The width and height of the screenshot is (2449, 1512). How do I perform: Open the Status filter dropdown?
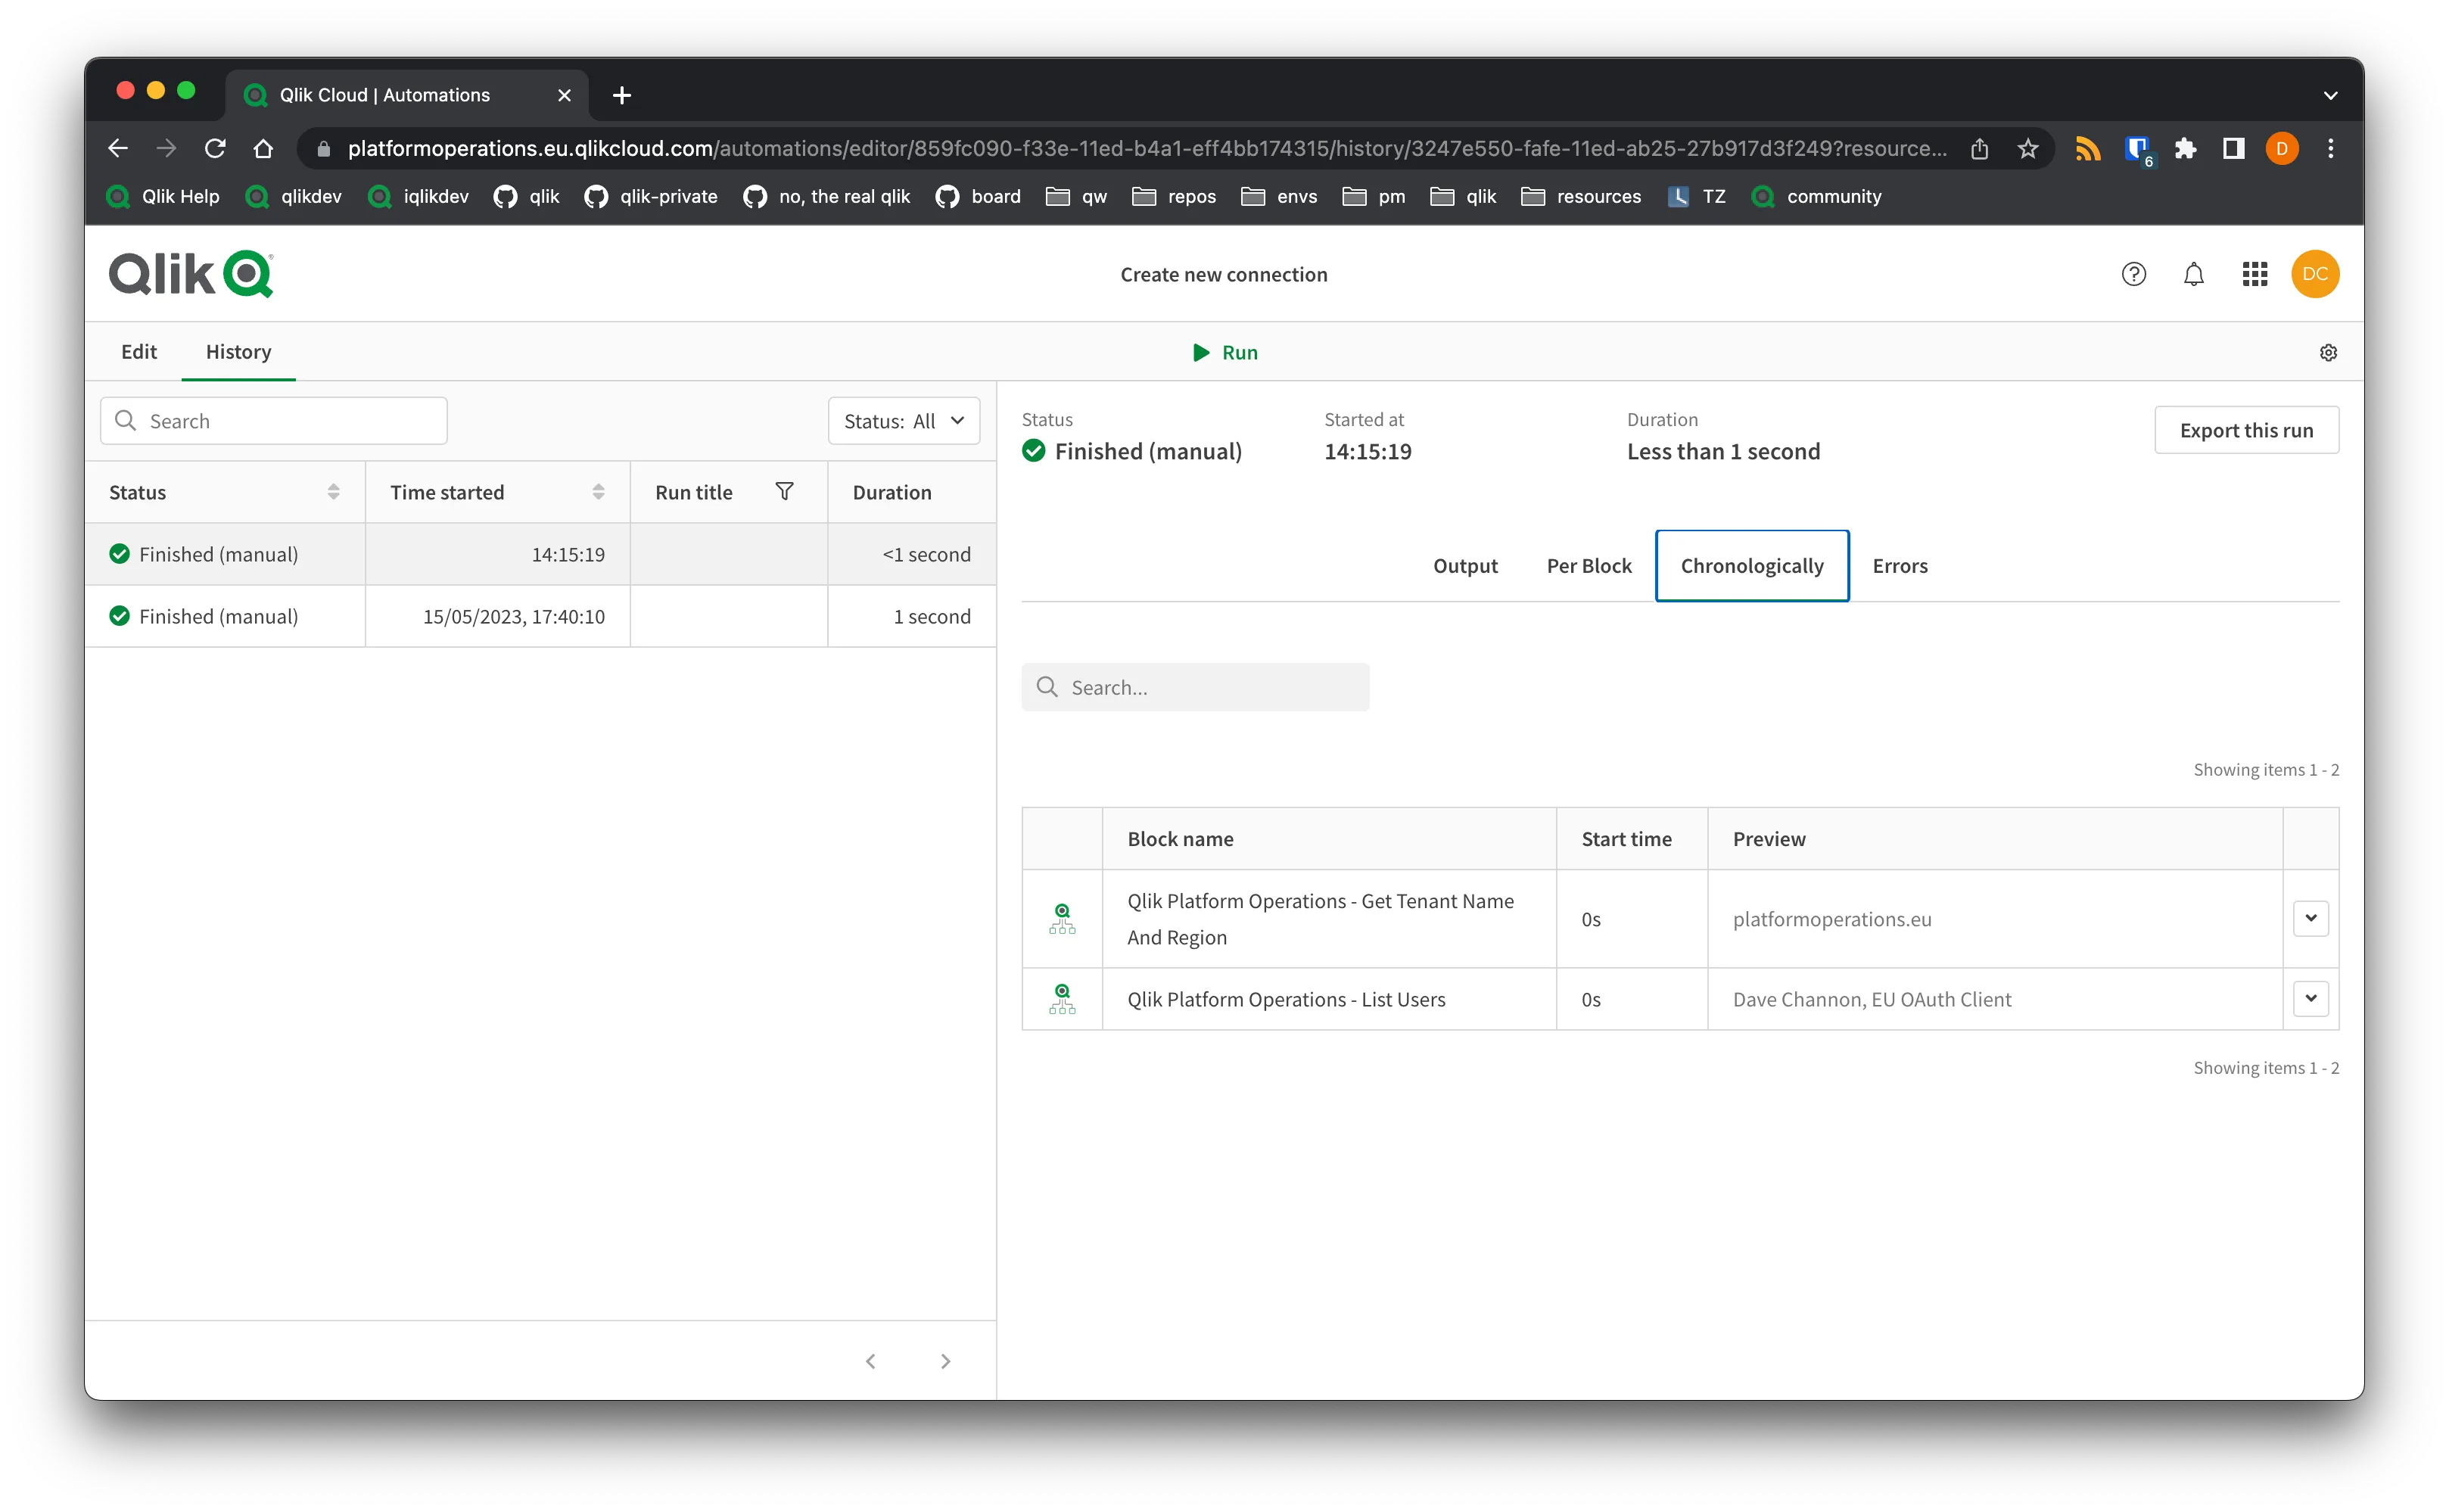(899, 420)
